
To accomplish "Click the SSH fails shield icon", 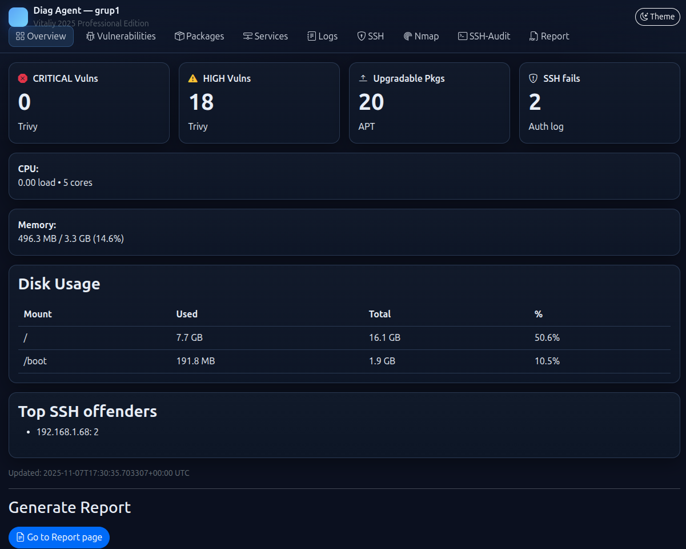I will (x=533, y=78).
